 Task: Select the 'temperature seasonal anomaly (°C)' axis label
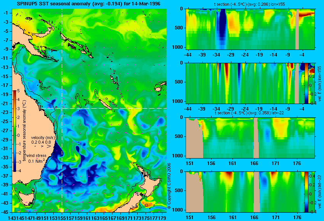24,131
